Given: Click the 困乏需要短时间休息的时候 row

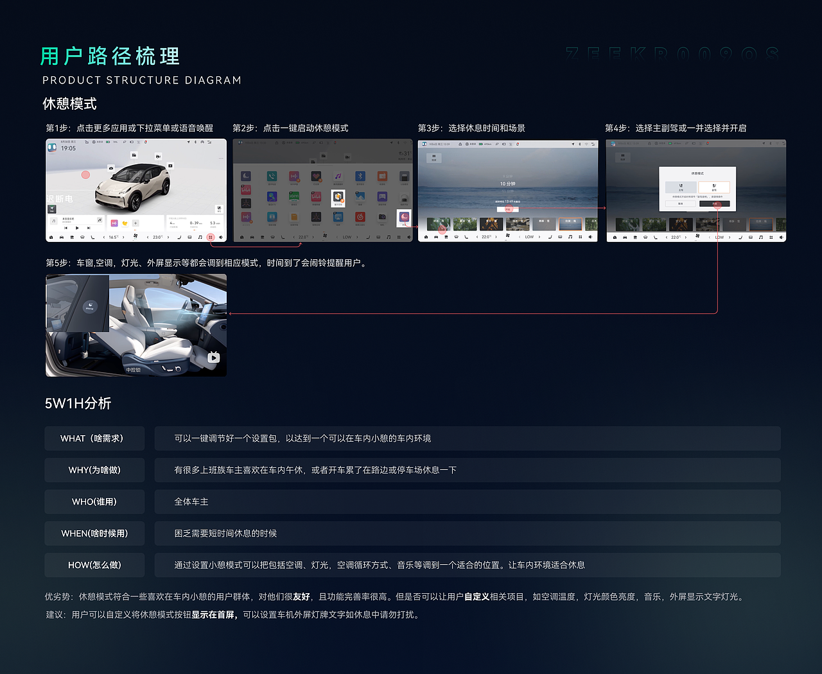Looking at the screenshot, I should pyautogui.click(x=468, y=533).
